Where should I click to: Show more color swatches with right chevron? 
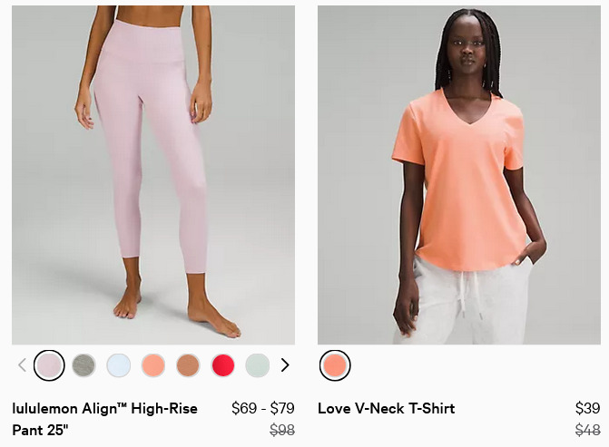click(x=285, y=365)
